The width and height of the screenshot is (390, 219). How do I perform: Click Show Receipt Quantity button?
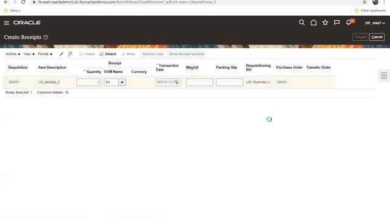[x=186, y=54]
